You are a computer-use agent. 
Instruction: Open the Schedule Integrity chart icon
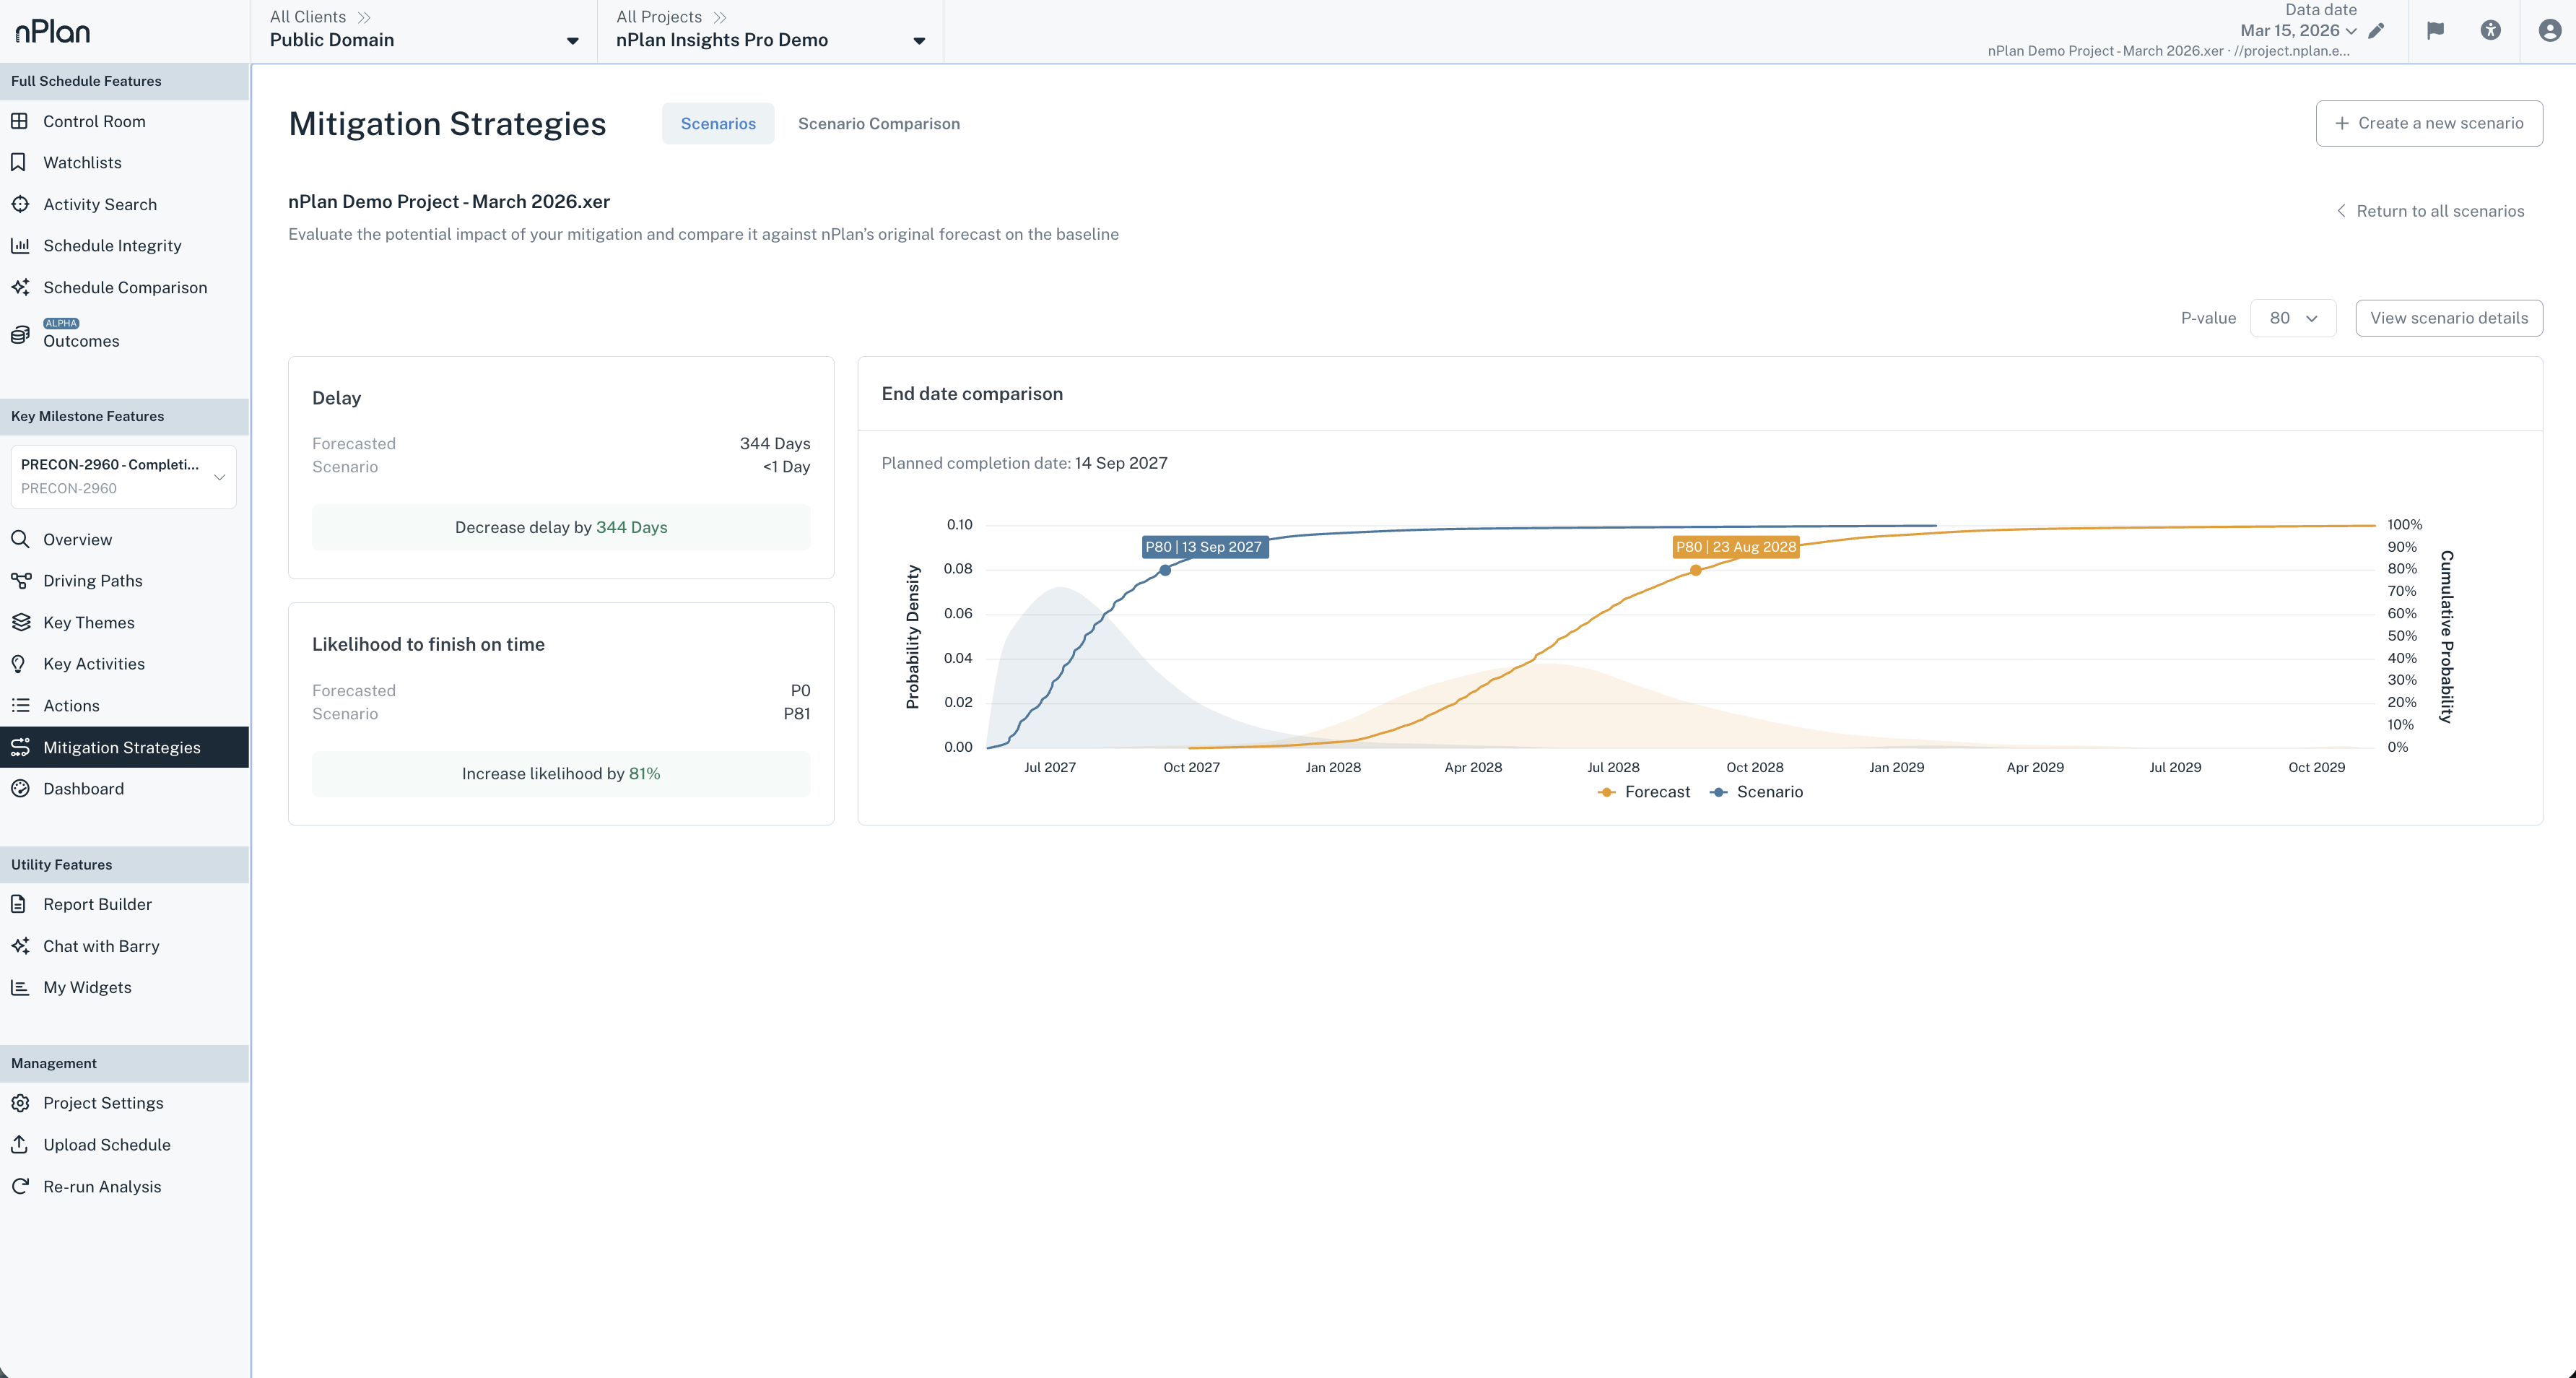click(19, 245)
